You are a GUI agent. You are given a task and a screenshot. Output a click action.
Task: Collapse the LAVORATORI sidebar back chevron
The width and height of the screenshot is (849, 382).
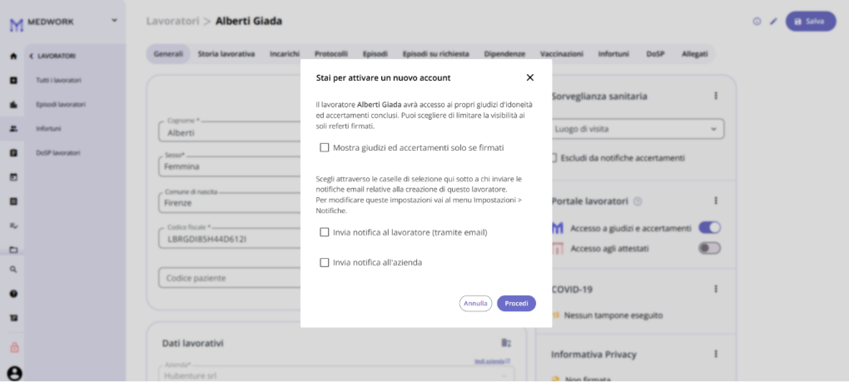pos(31,56)
